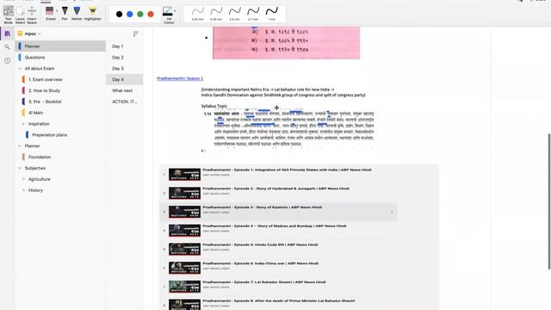Open the Ink Colour picker
Screen dimensions: 551x310
pos(168,15)
